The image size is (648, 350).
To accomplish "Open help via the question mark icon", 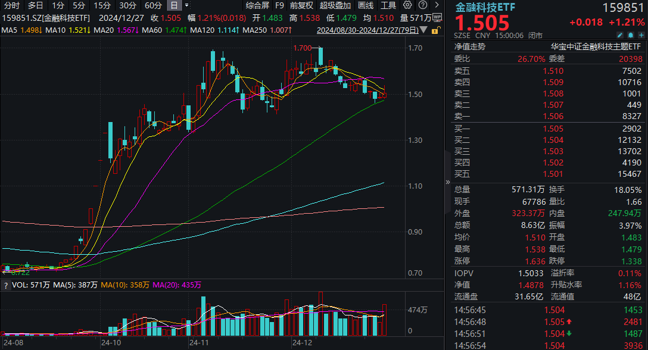I will (424, 4).
